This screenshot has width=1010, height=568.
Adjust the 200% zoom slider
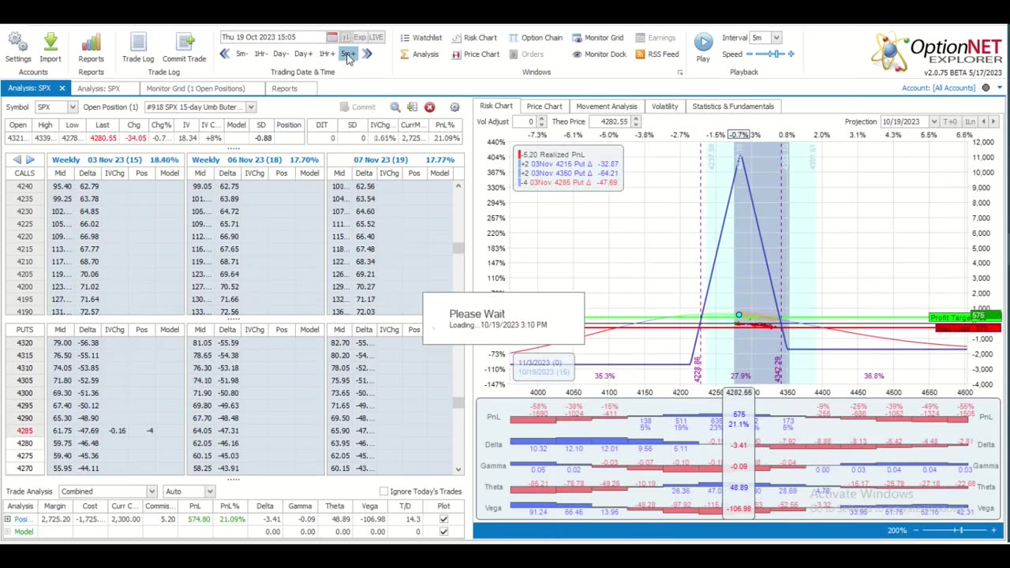coord(959,530)
